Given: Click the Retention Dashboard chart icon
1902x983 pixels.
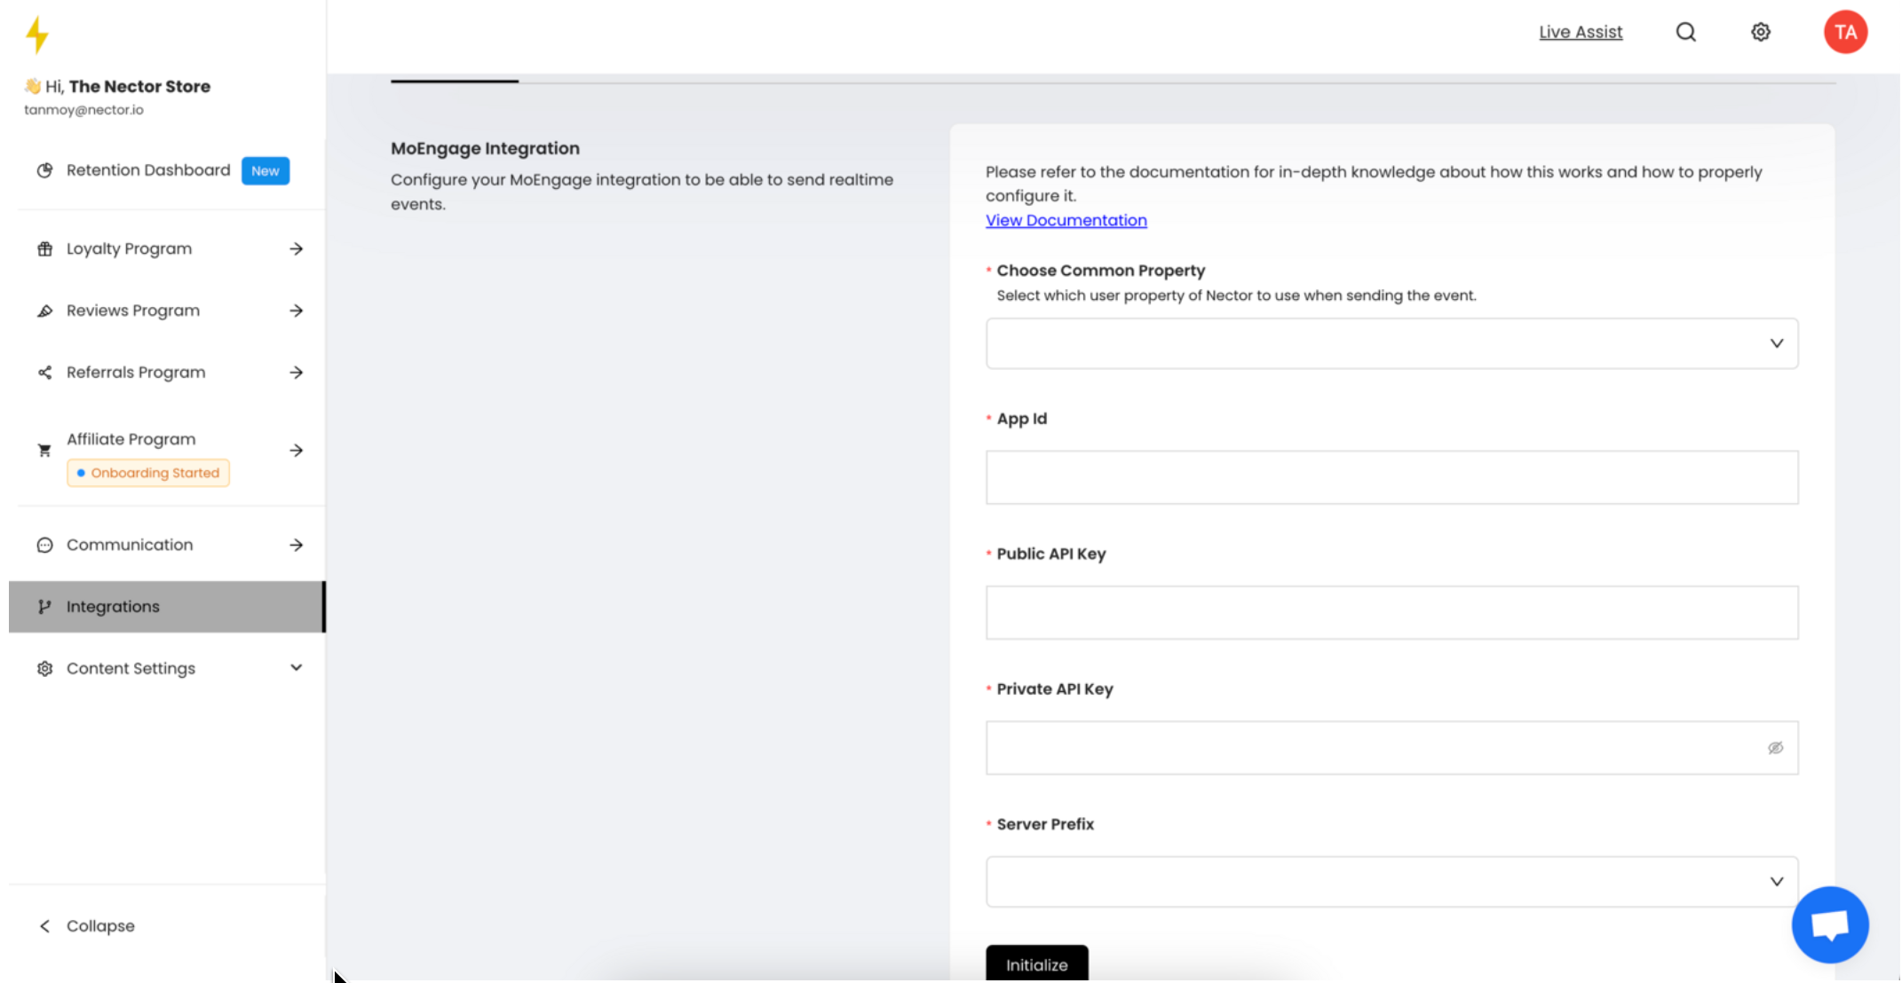Looking at the screenshot, I should (44, 170).
